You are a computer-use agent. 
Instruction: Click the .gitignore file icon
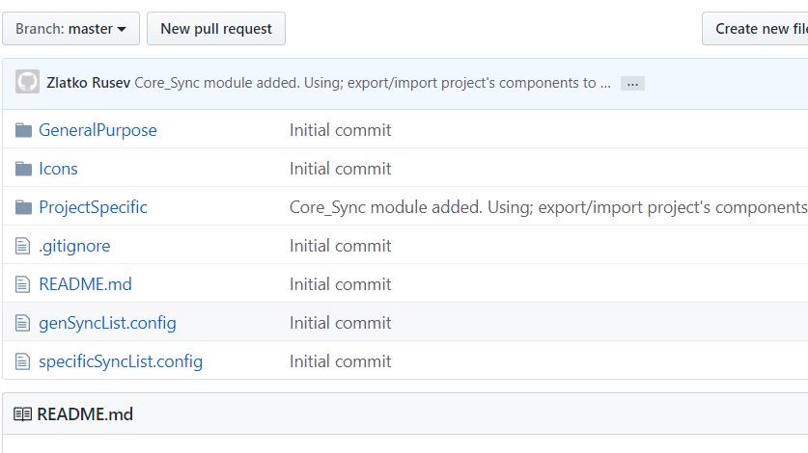tap(22, 246)
